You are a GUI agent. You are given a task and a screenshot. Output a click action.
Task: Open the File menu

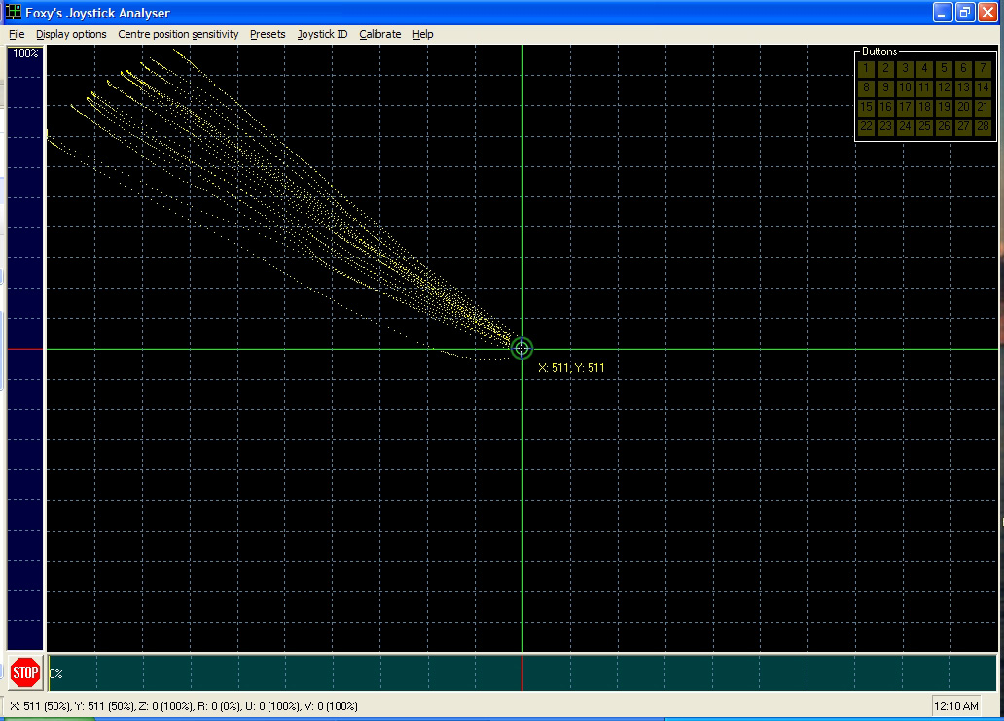pyautogui.click(x=17, y=35)
